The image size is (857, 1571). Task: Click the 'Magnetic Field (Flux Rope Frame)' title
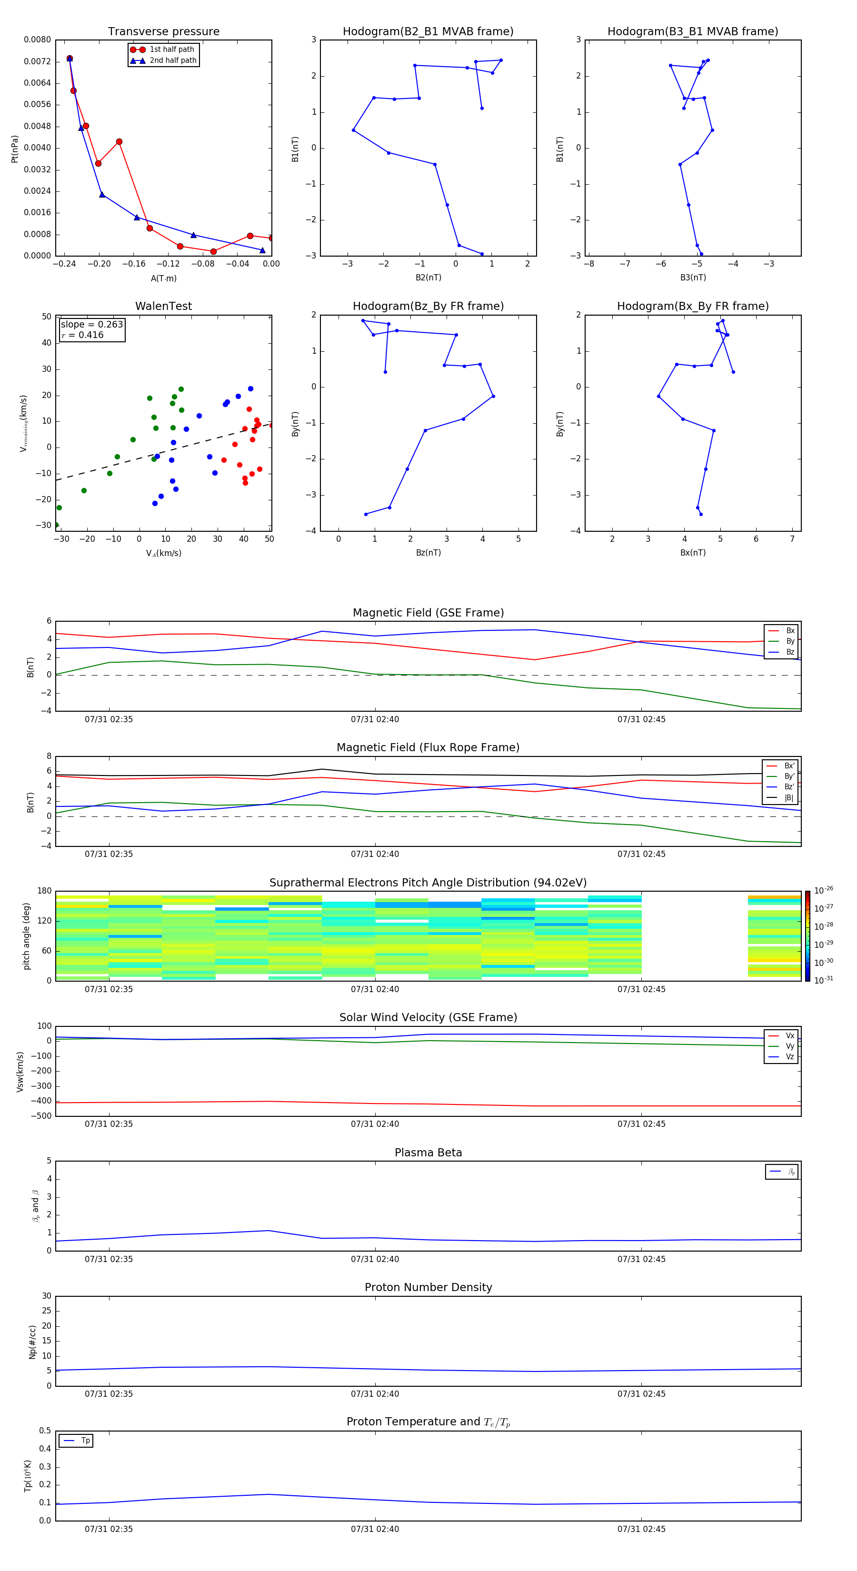click(x=428, y=748)
